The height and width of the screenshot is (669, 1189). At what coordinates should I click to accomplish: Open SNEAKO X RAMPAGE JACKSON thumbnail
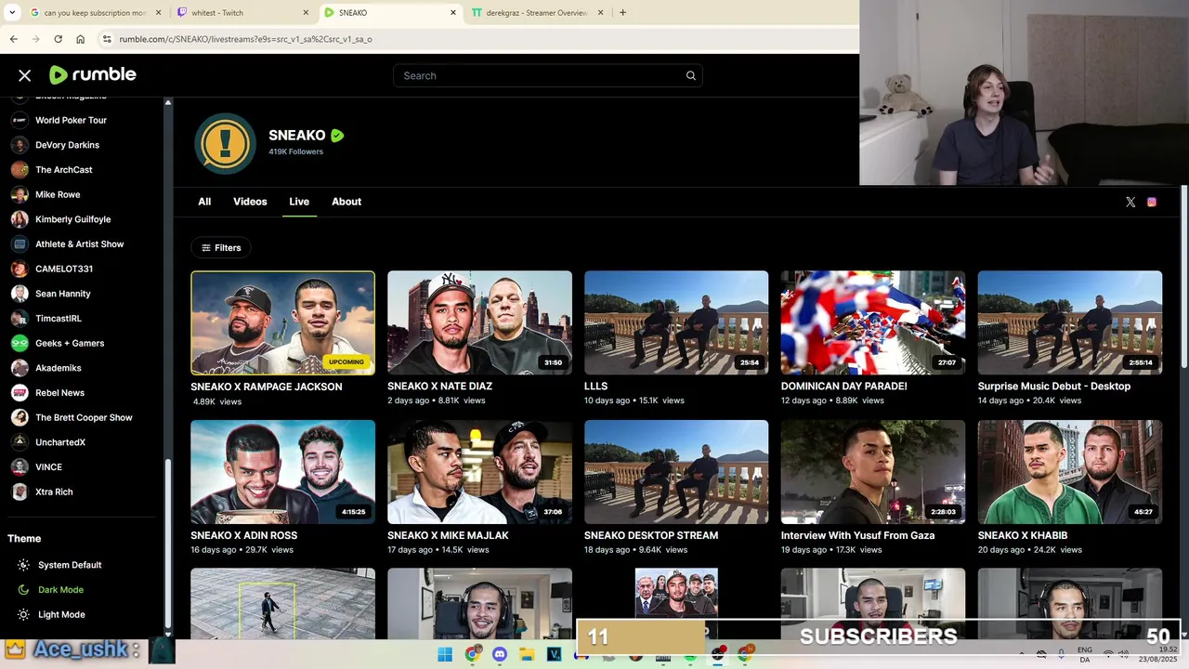tap(282, 322)
